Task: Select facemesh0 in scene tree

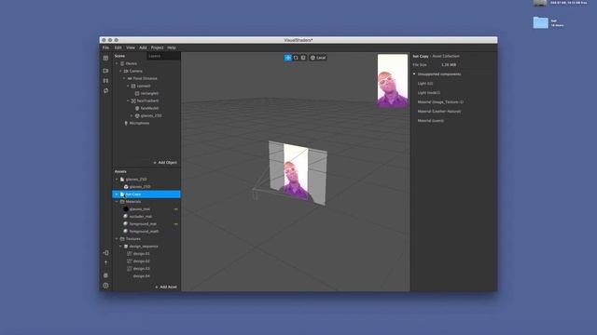Action: click(x=149, y=108)
